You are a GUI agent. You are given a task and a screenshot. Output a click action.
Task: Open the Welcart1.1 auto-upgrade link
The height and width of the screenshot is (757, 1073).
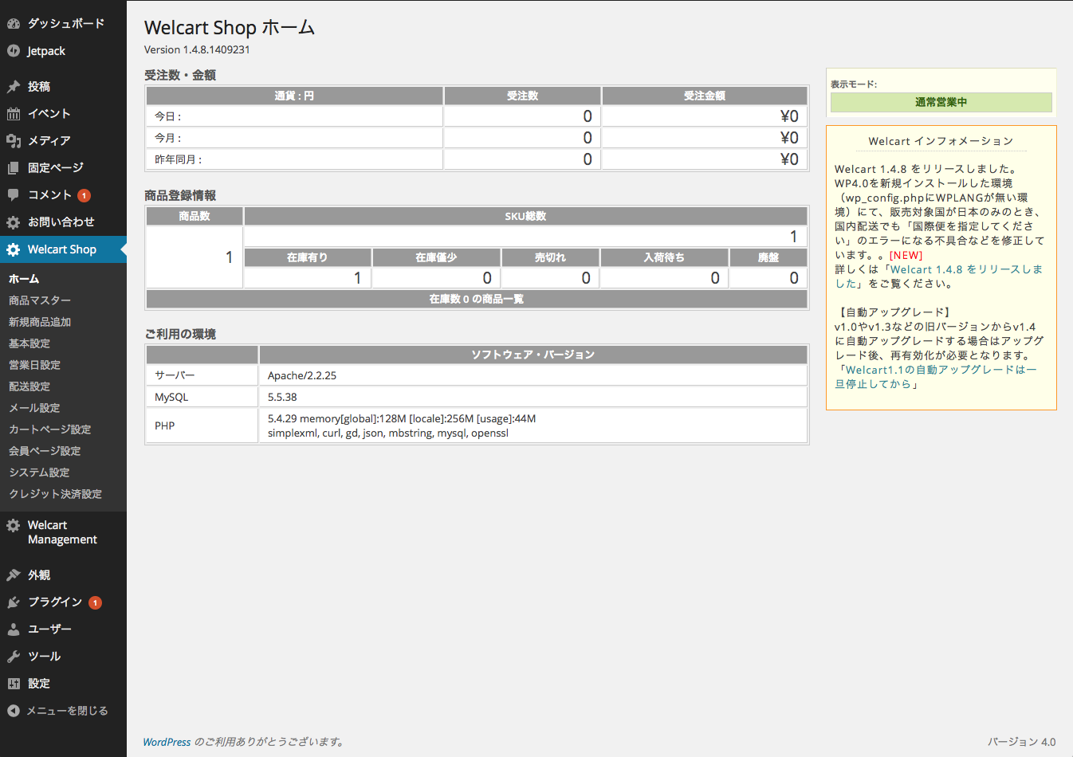(x=935, y=377)
